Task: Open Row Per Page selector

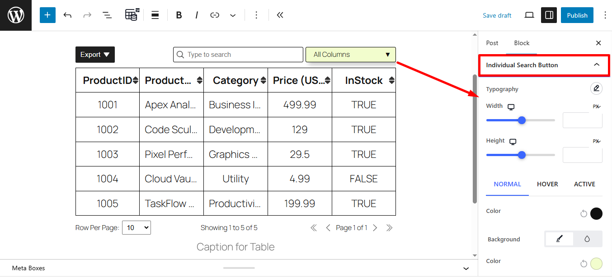Action: [137, 228]
